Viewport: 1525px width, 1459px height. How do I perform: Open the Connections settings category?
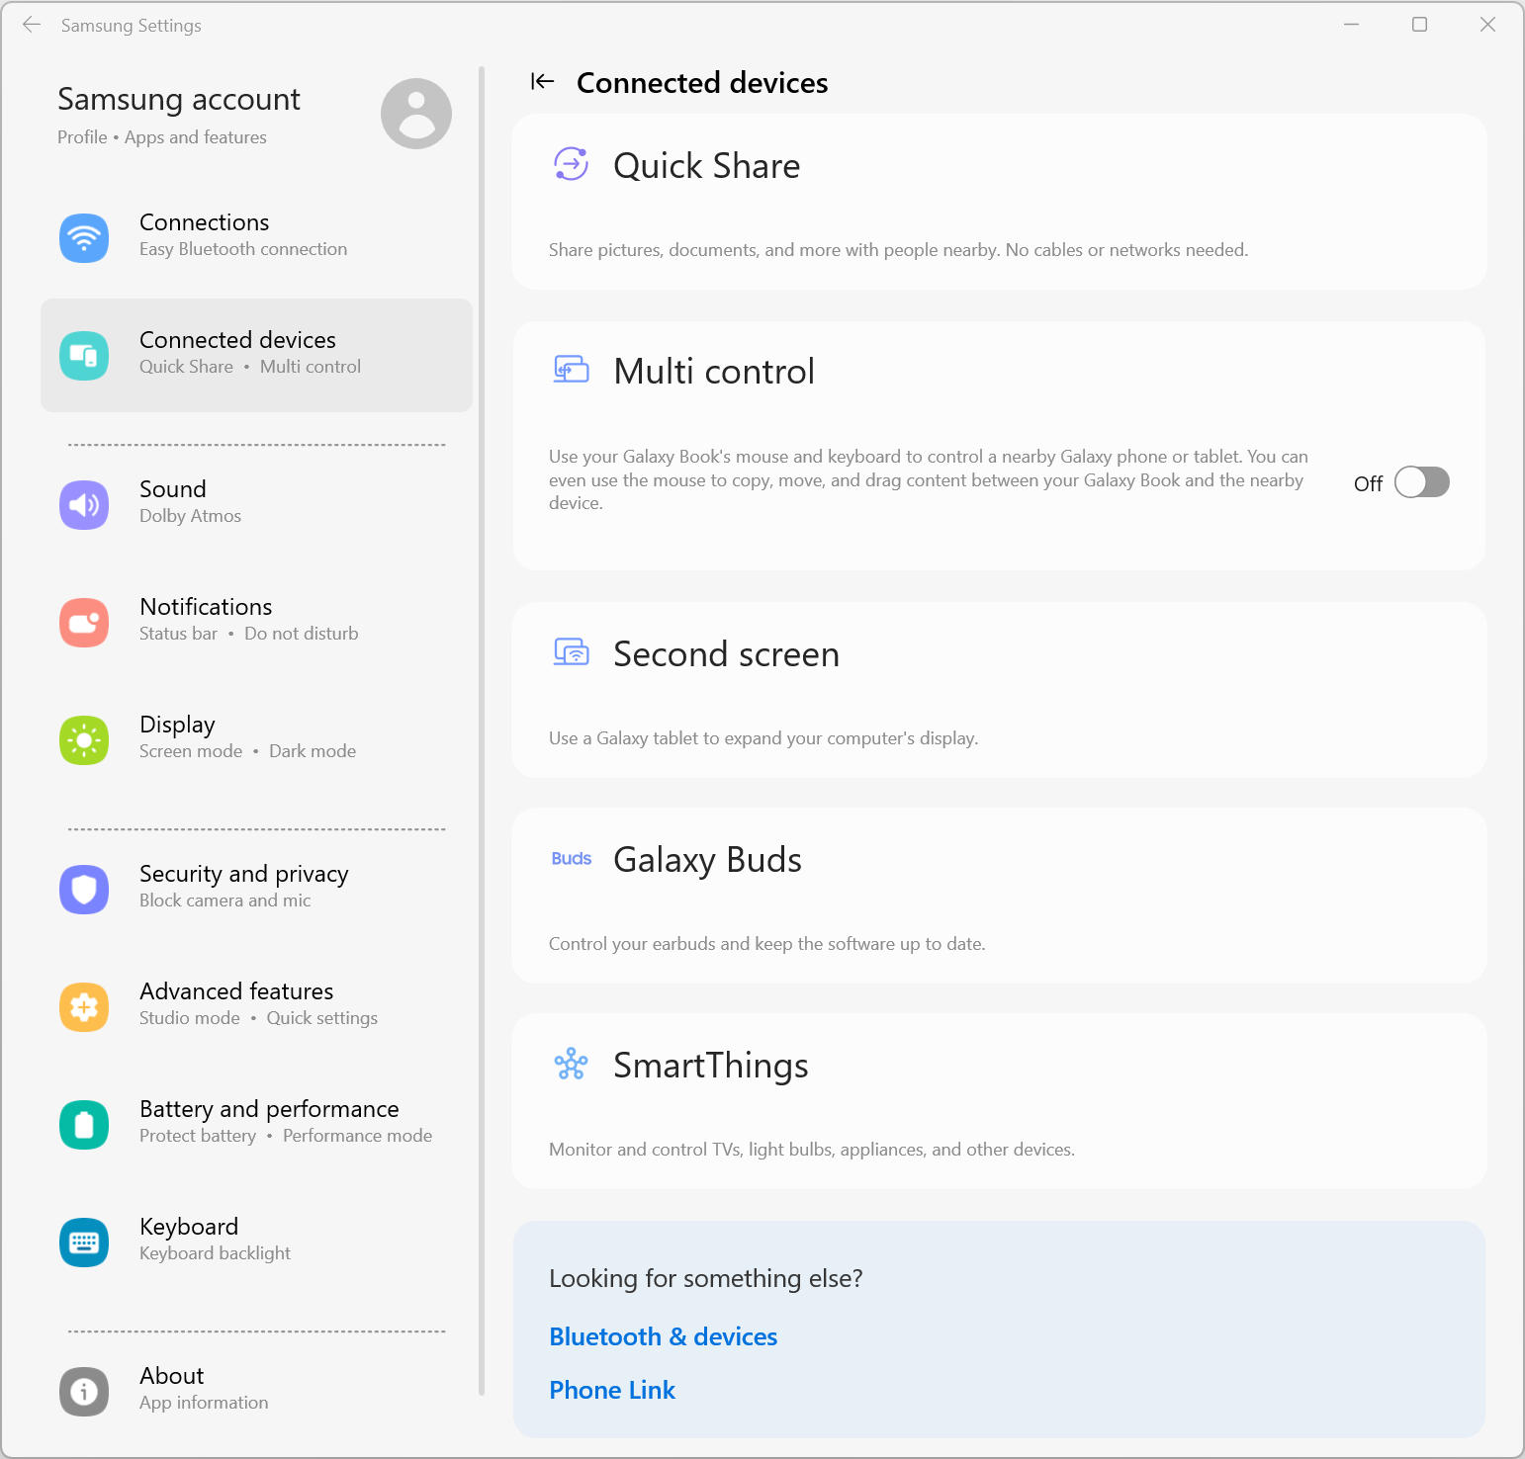click(257, 238)
